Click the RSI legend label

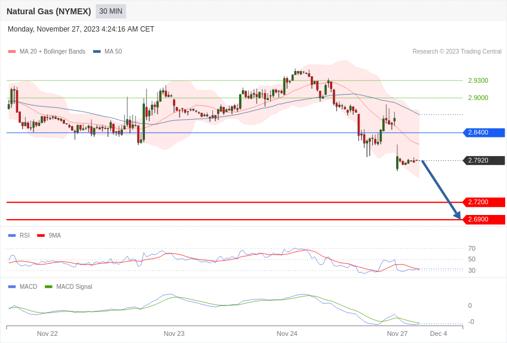click(x=24, y=236)
